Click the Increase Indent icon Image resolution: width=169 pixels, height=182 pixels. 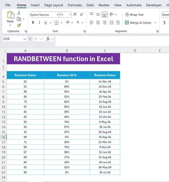pyautogui.click(x=118, y=22)
